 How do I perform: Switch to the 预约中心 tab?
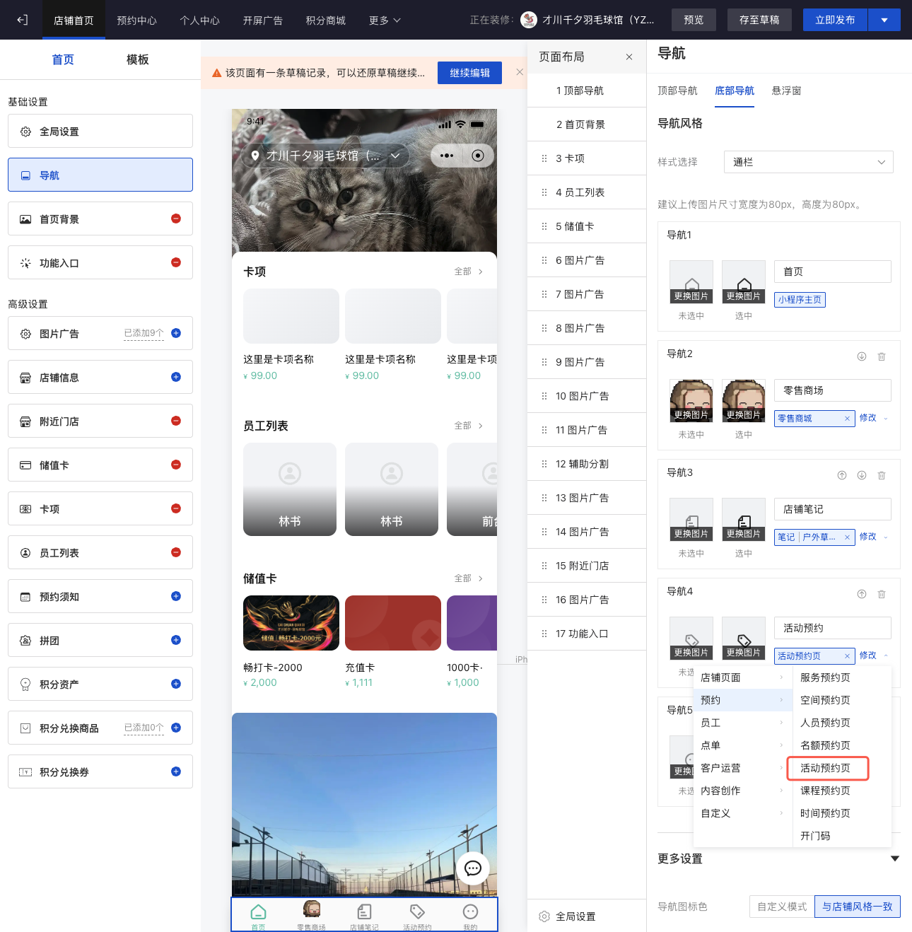pyautogui.click(x=137, y=21)
